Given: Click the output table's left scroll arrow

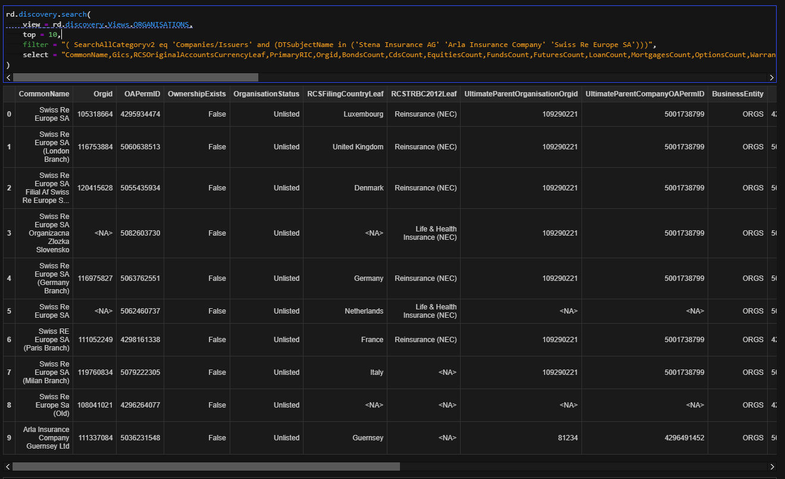Looking at the screenshot, I should point(8,467).
